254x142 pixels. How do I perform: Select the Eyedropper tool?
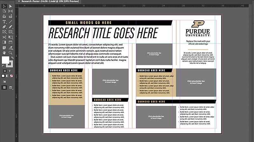coord(10,48)
